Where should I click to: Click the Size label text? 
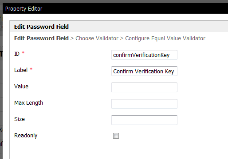(20, 119)
